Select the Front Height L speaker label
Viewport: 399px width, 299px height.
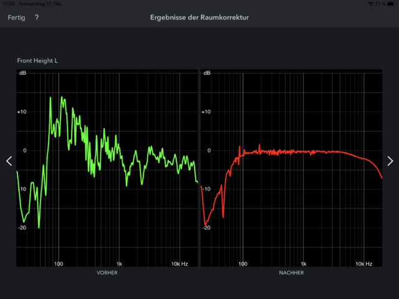pyautogui.click(x=38, y=60)
